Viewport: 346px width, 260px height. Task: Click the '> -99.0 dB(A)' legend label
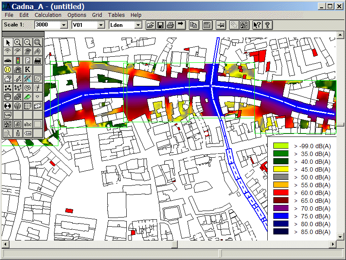tap(312, 146)
